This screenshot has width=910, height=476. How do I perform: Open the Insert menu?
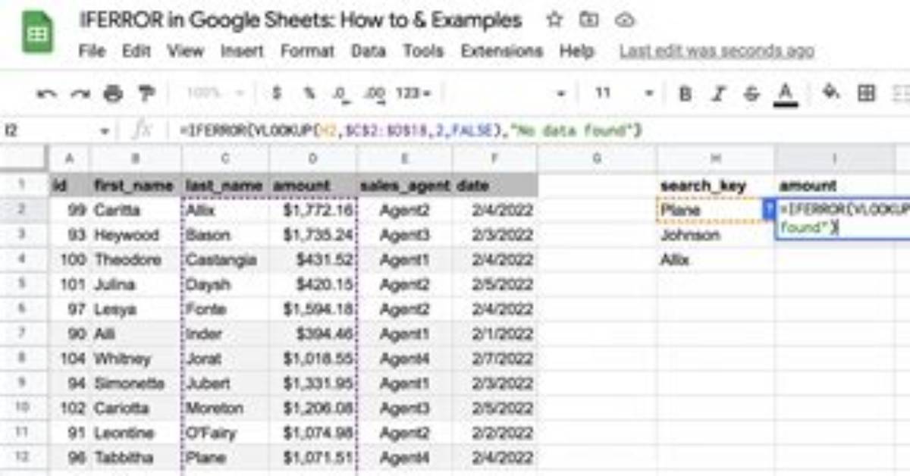click(242, 52)
